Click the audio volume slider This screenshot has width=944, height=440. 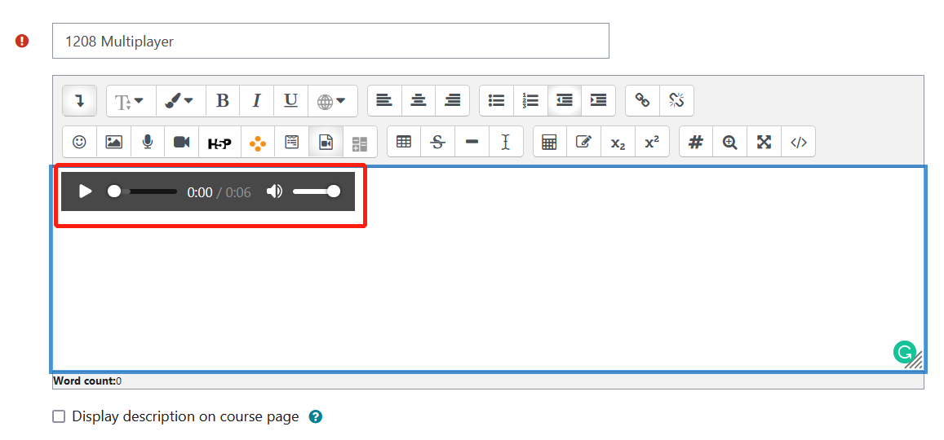tap(316, 191)
